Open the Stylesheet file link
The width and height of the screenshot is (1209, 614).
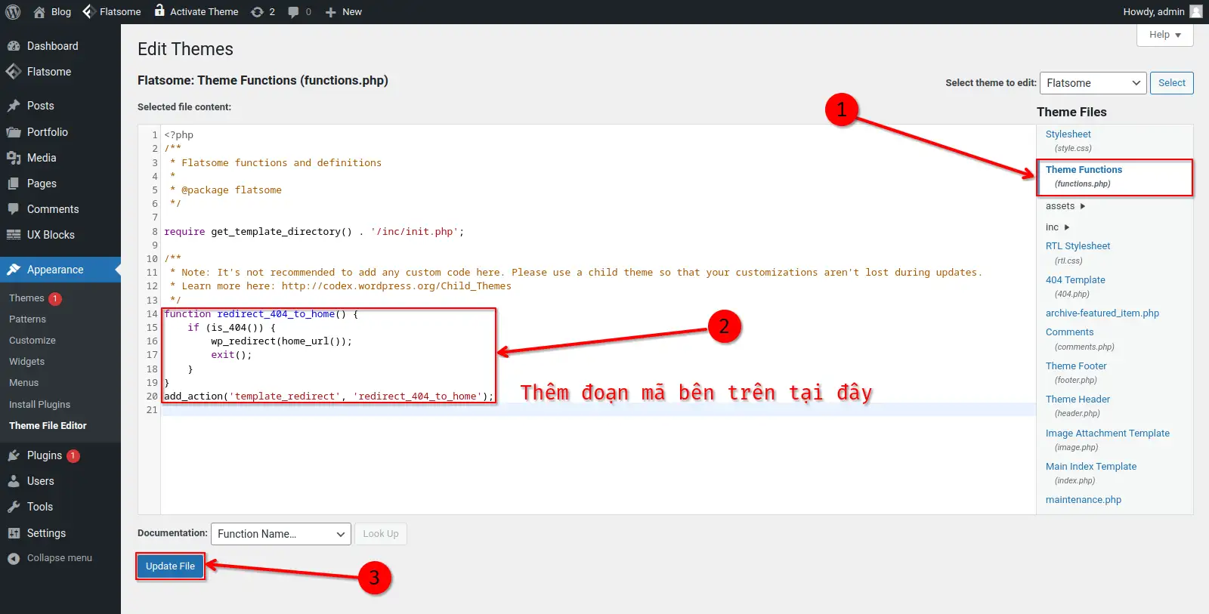click(1068, 134)
